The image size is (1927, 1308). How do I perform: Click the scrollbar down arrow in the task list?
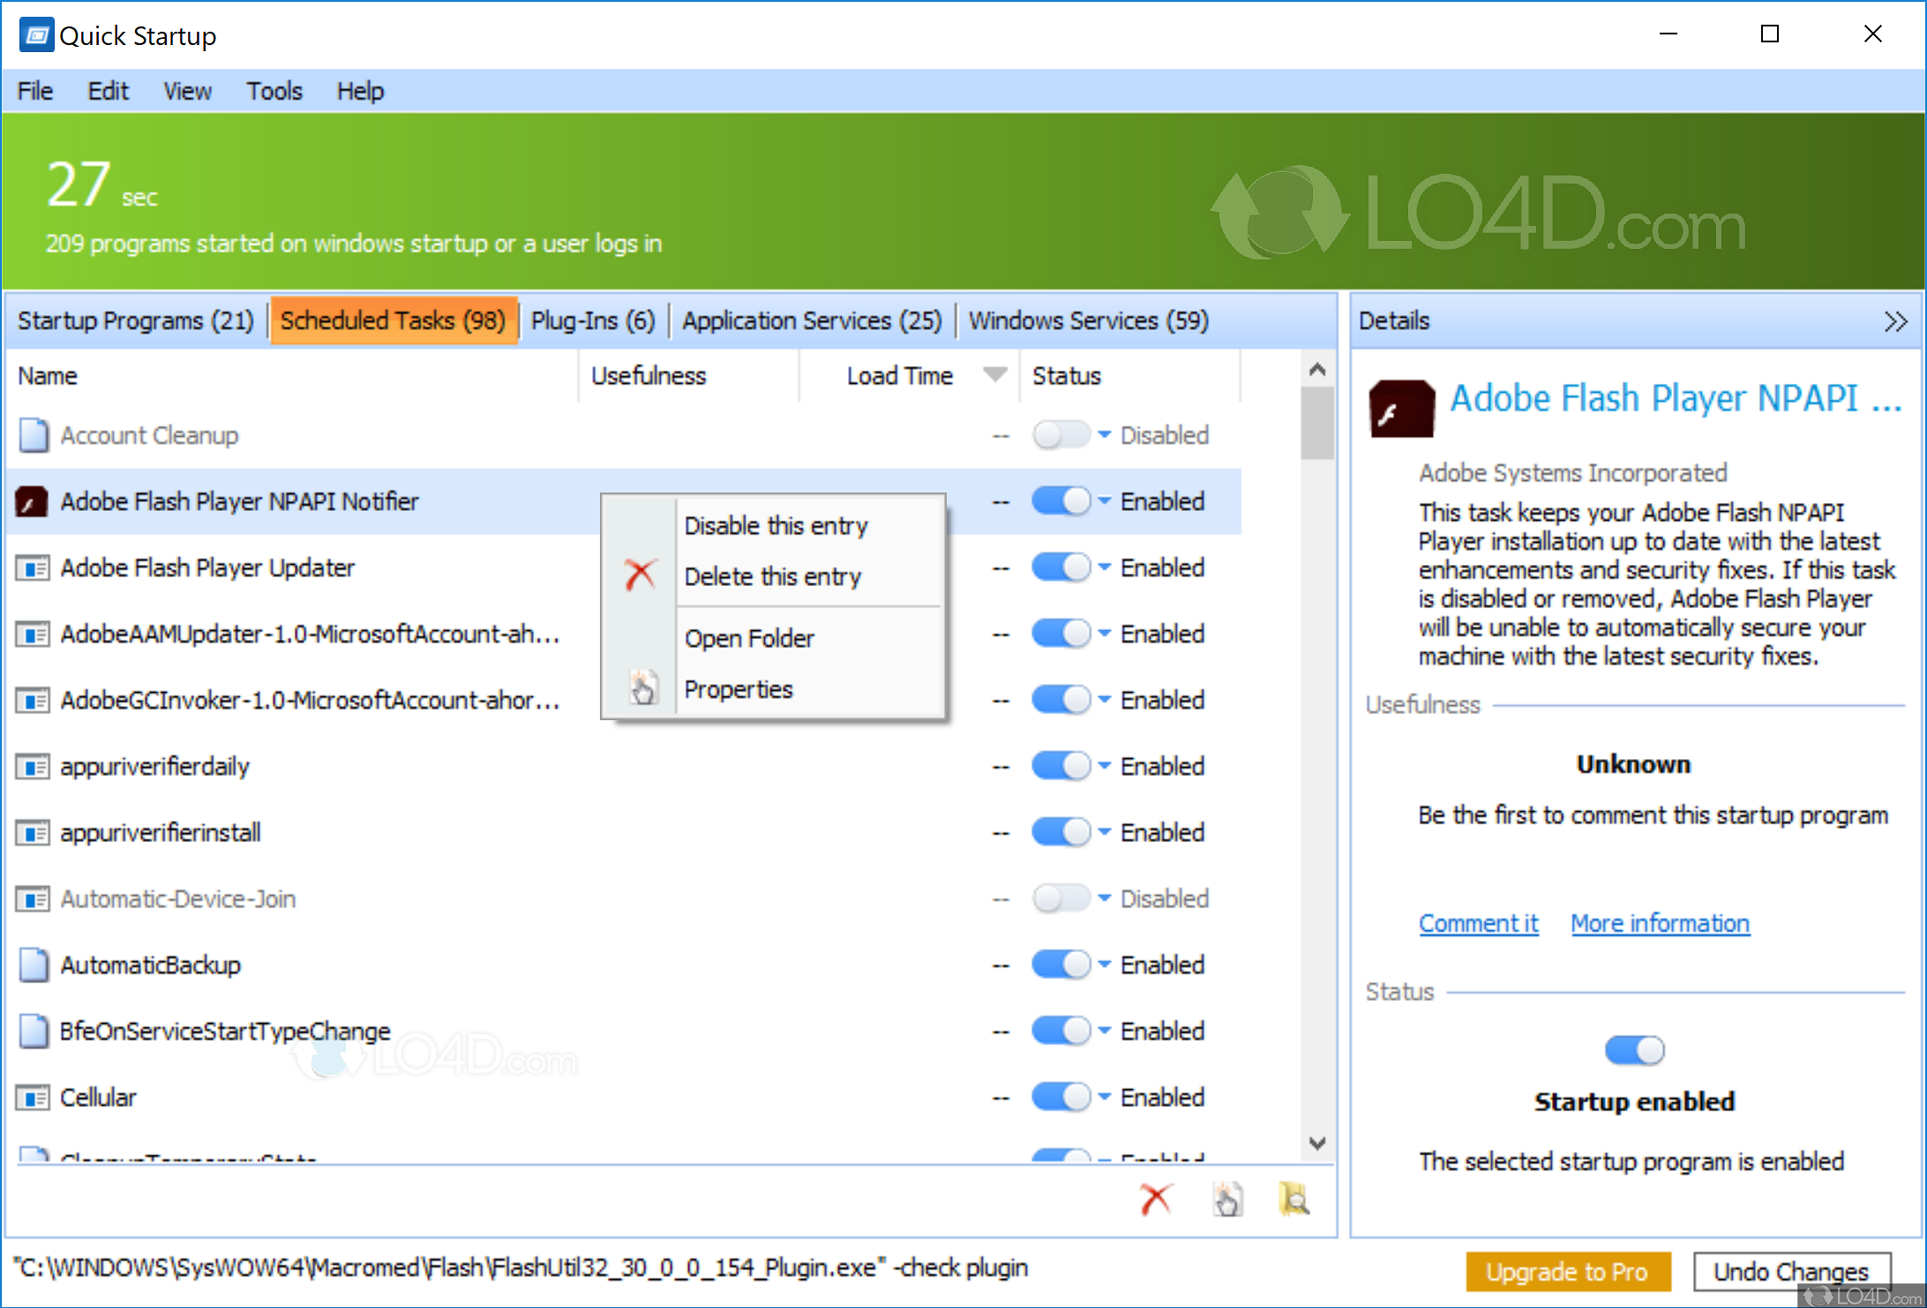click(x=1317, y=1144)
